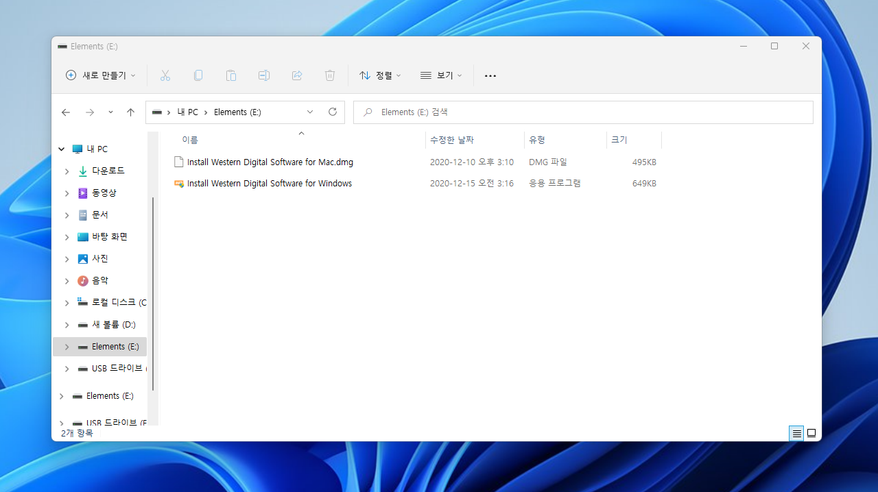Click the 동영상 video folder icon

click(x=83, y=193)
